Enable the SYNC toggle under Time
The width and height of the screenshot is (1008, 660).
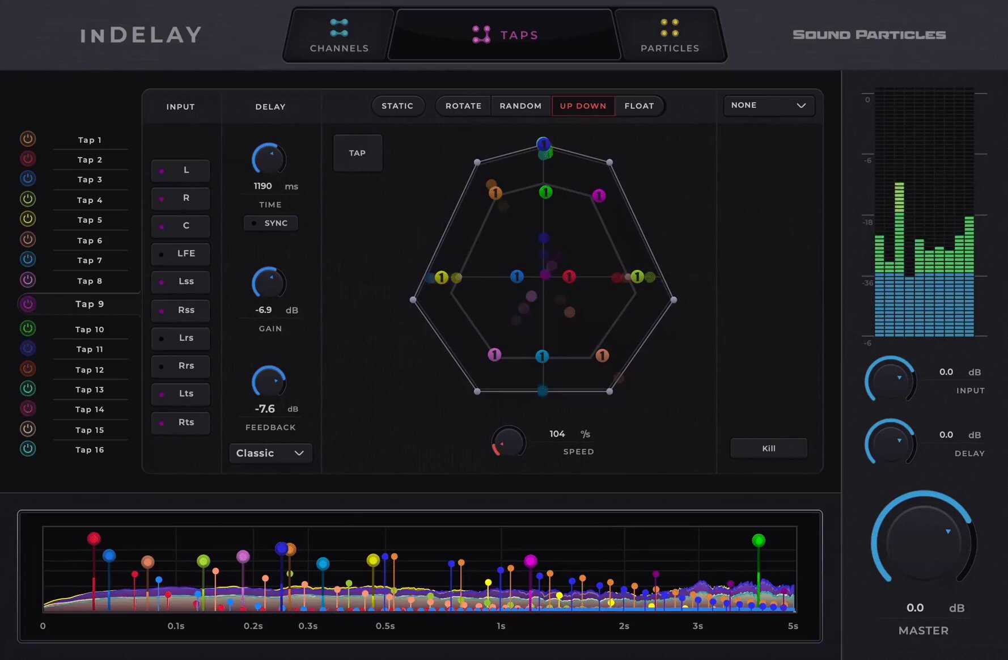tap(270, 223)
